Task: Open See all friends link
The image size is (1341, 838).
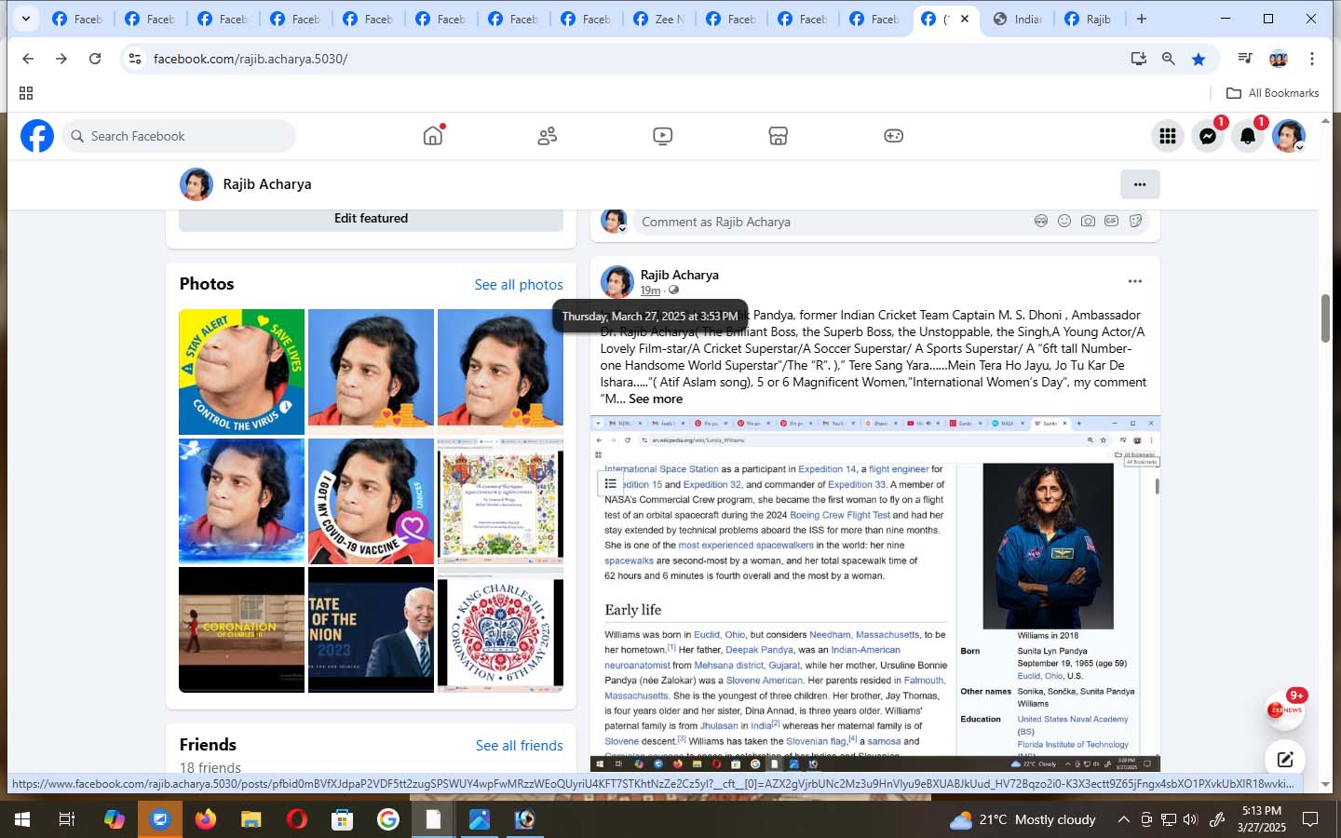Action: (520, 746)
